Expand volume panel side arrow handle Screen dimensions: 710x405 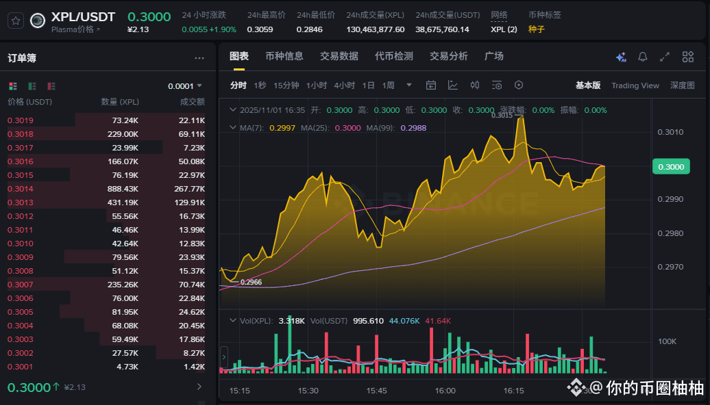pos(223,357)
